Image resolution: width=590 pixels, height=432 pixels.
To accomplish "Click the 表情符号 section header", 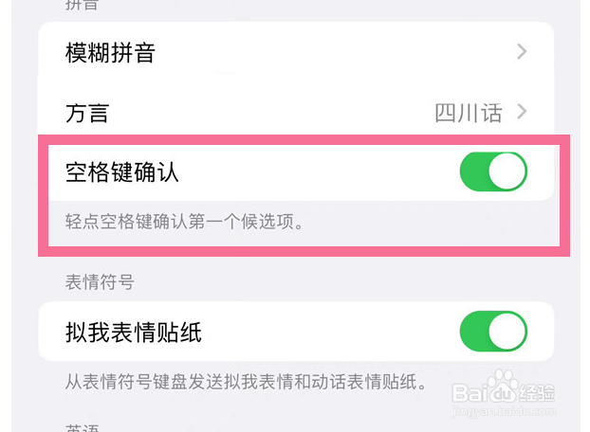I will [x=100, y=281].
